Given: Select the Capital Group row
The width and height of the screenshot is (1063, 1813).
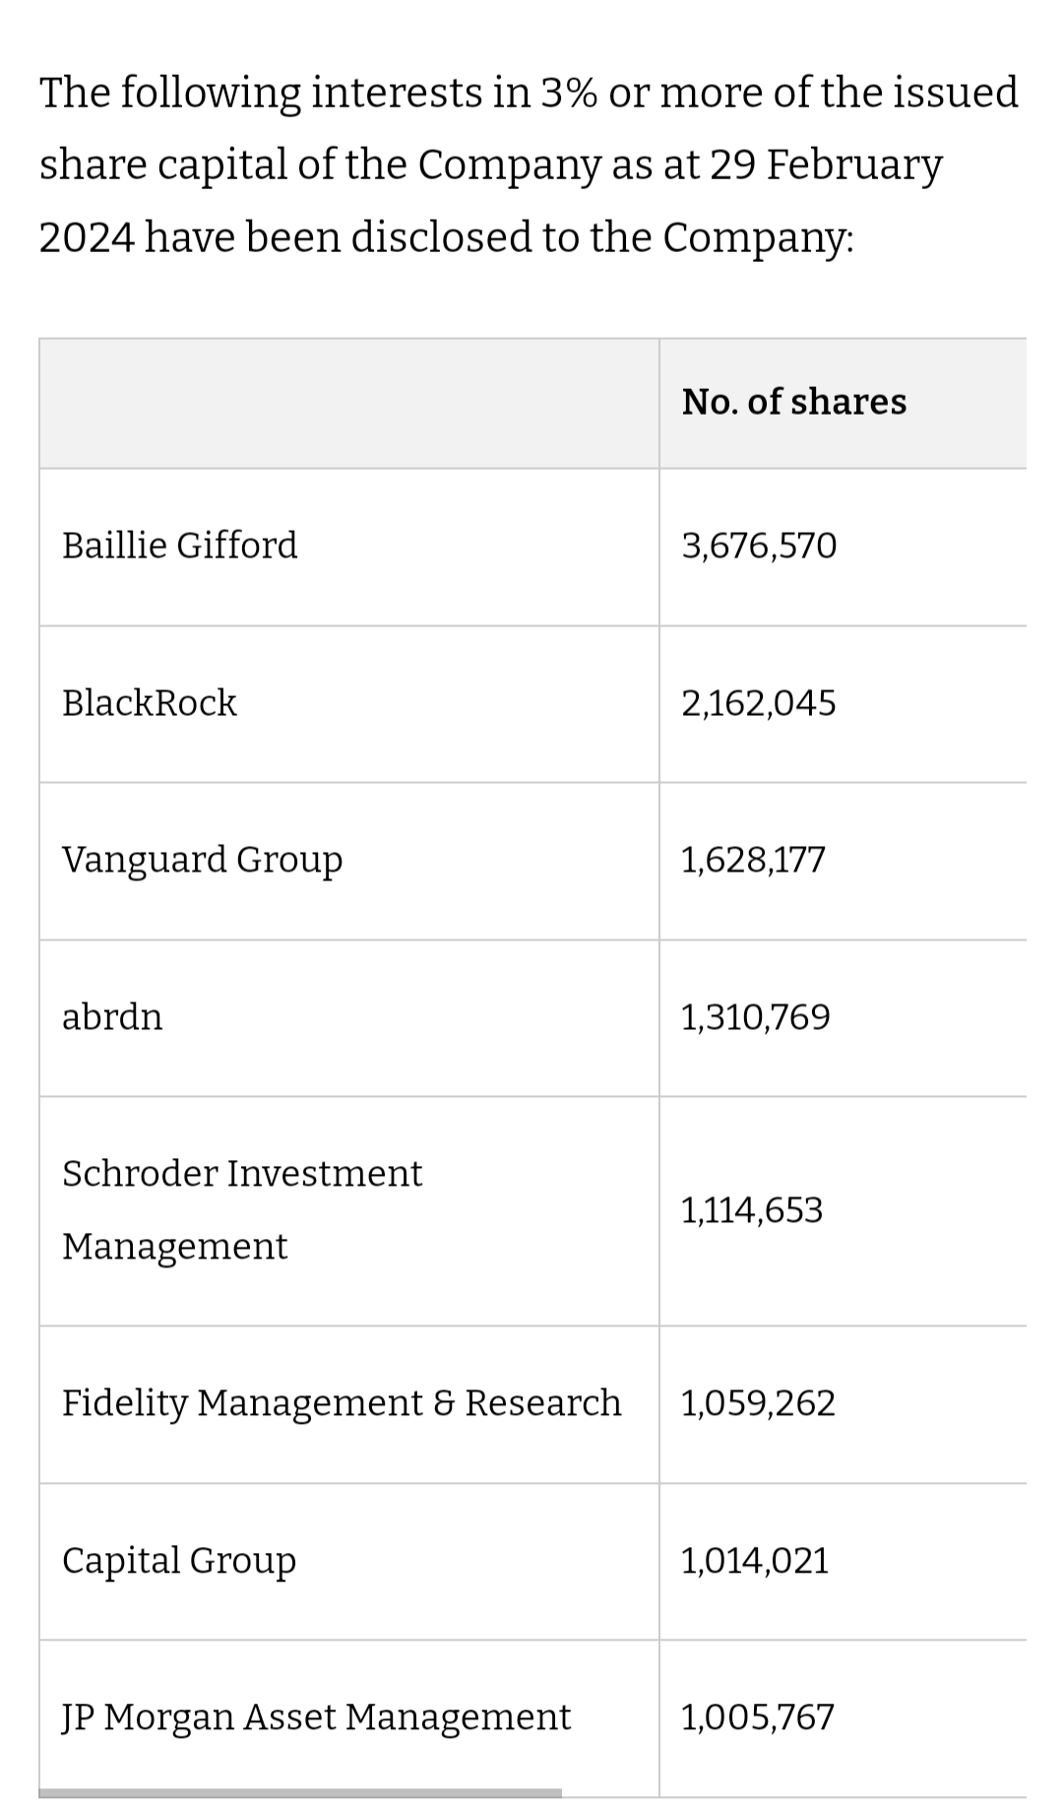Looking at the screenshot, I should coord(179,1560).
